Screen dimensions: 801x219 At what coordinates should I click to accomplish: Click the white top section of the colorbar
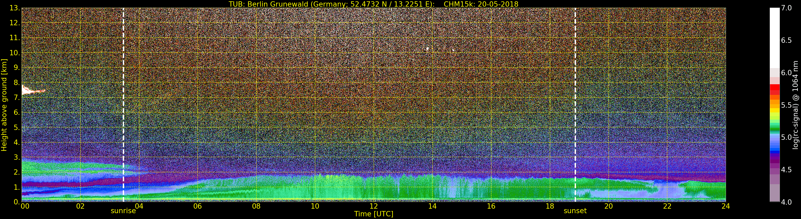tap(775, 38)
